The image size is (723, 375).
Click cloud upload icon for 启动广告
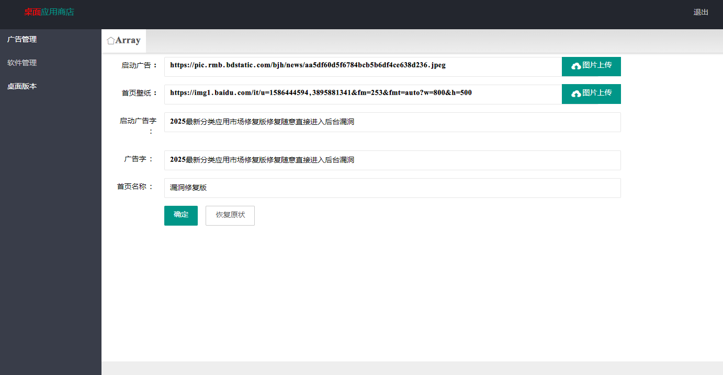point(576,66)
